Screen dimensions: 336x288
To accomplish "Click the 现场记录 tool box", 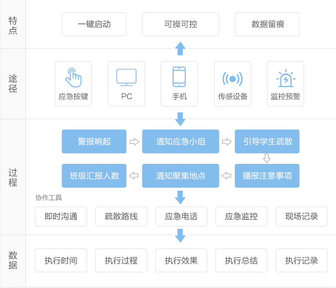I will tap(301, 216).
